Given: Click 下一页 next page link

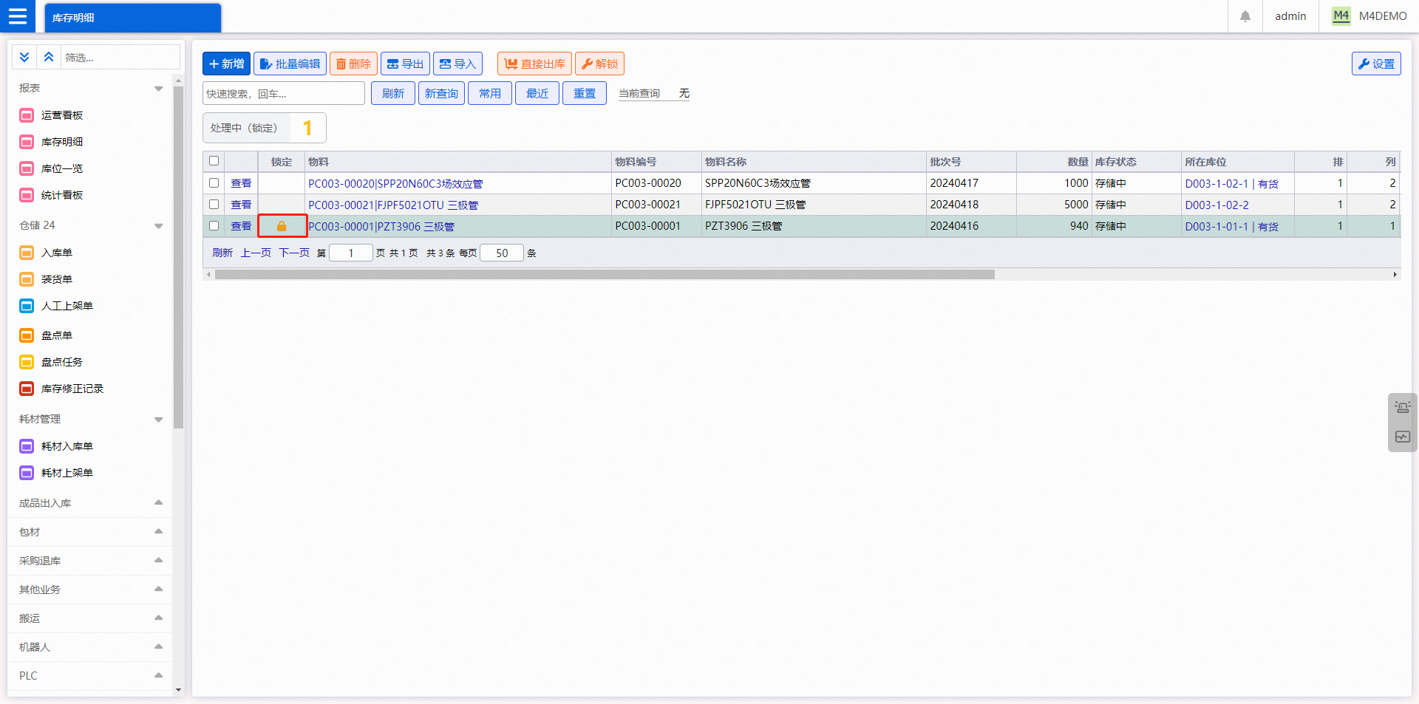Looking at the screenshot, I should [x=294, y=253].
